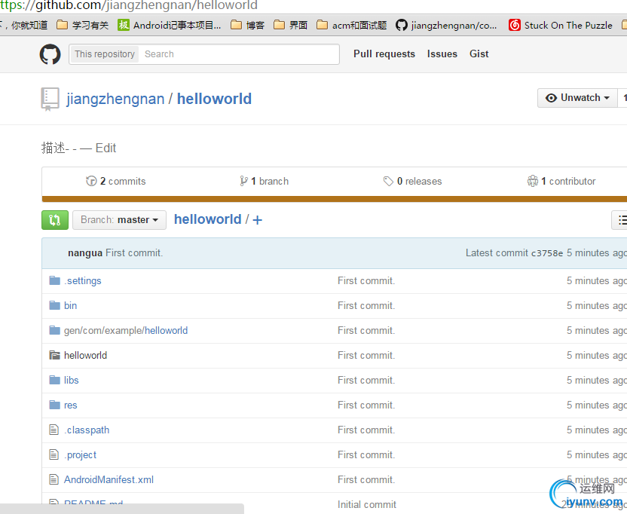The height and width of the screenshot is (514, 627).
Task: Open the .settings folder
Action: (82, 281)
